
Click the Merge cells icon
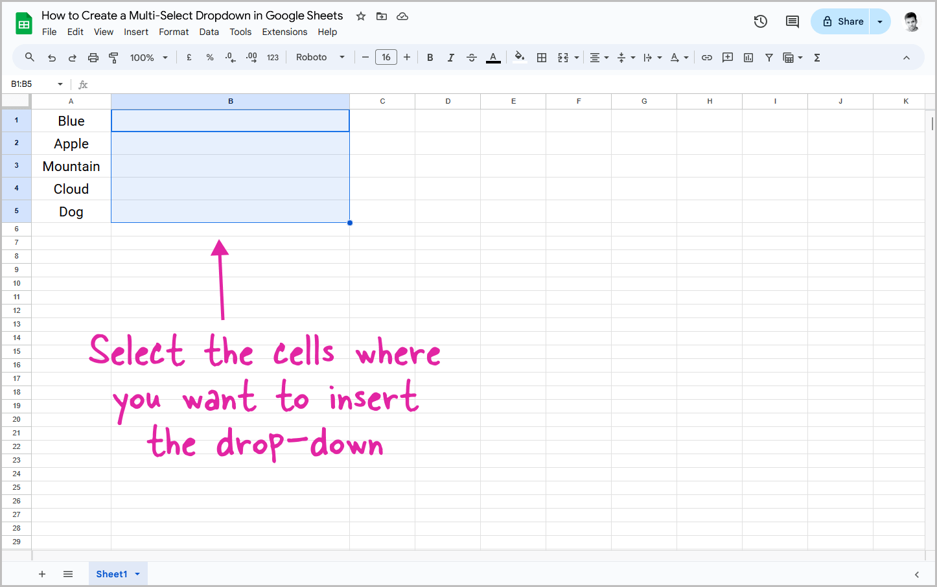[x=563, y=58]
